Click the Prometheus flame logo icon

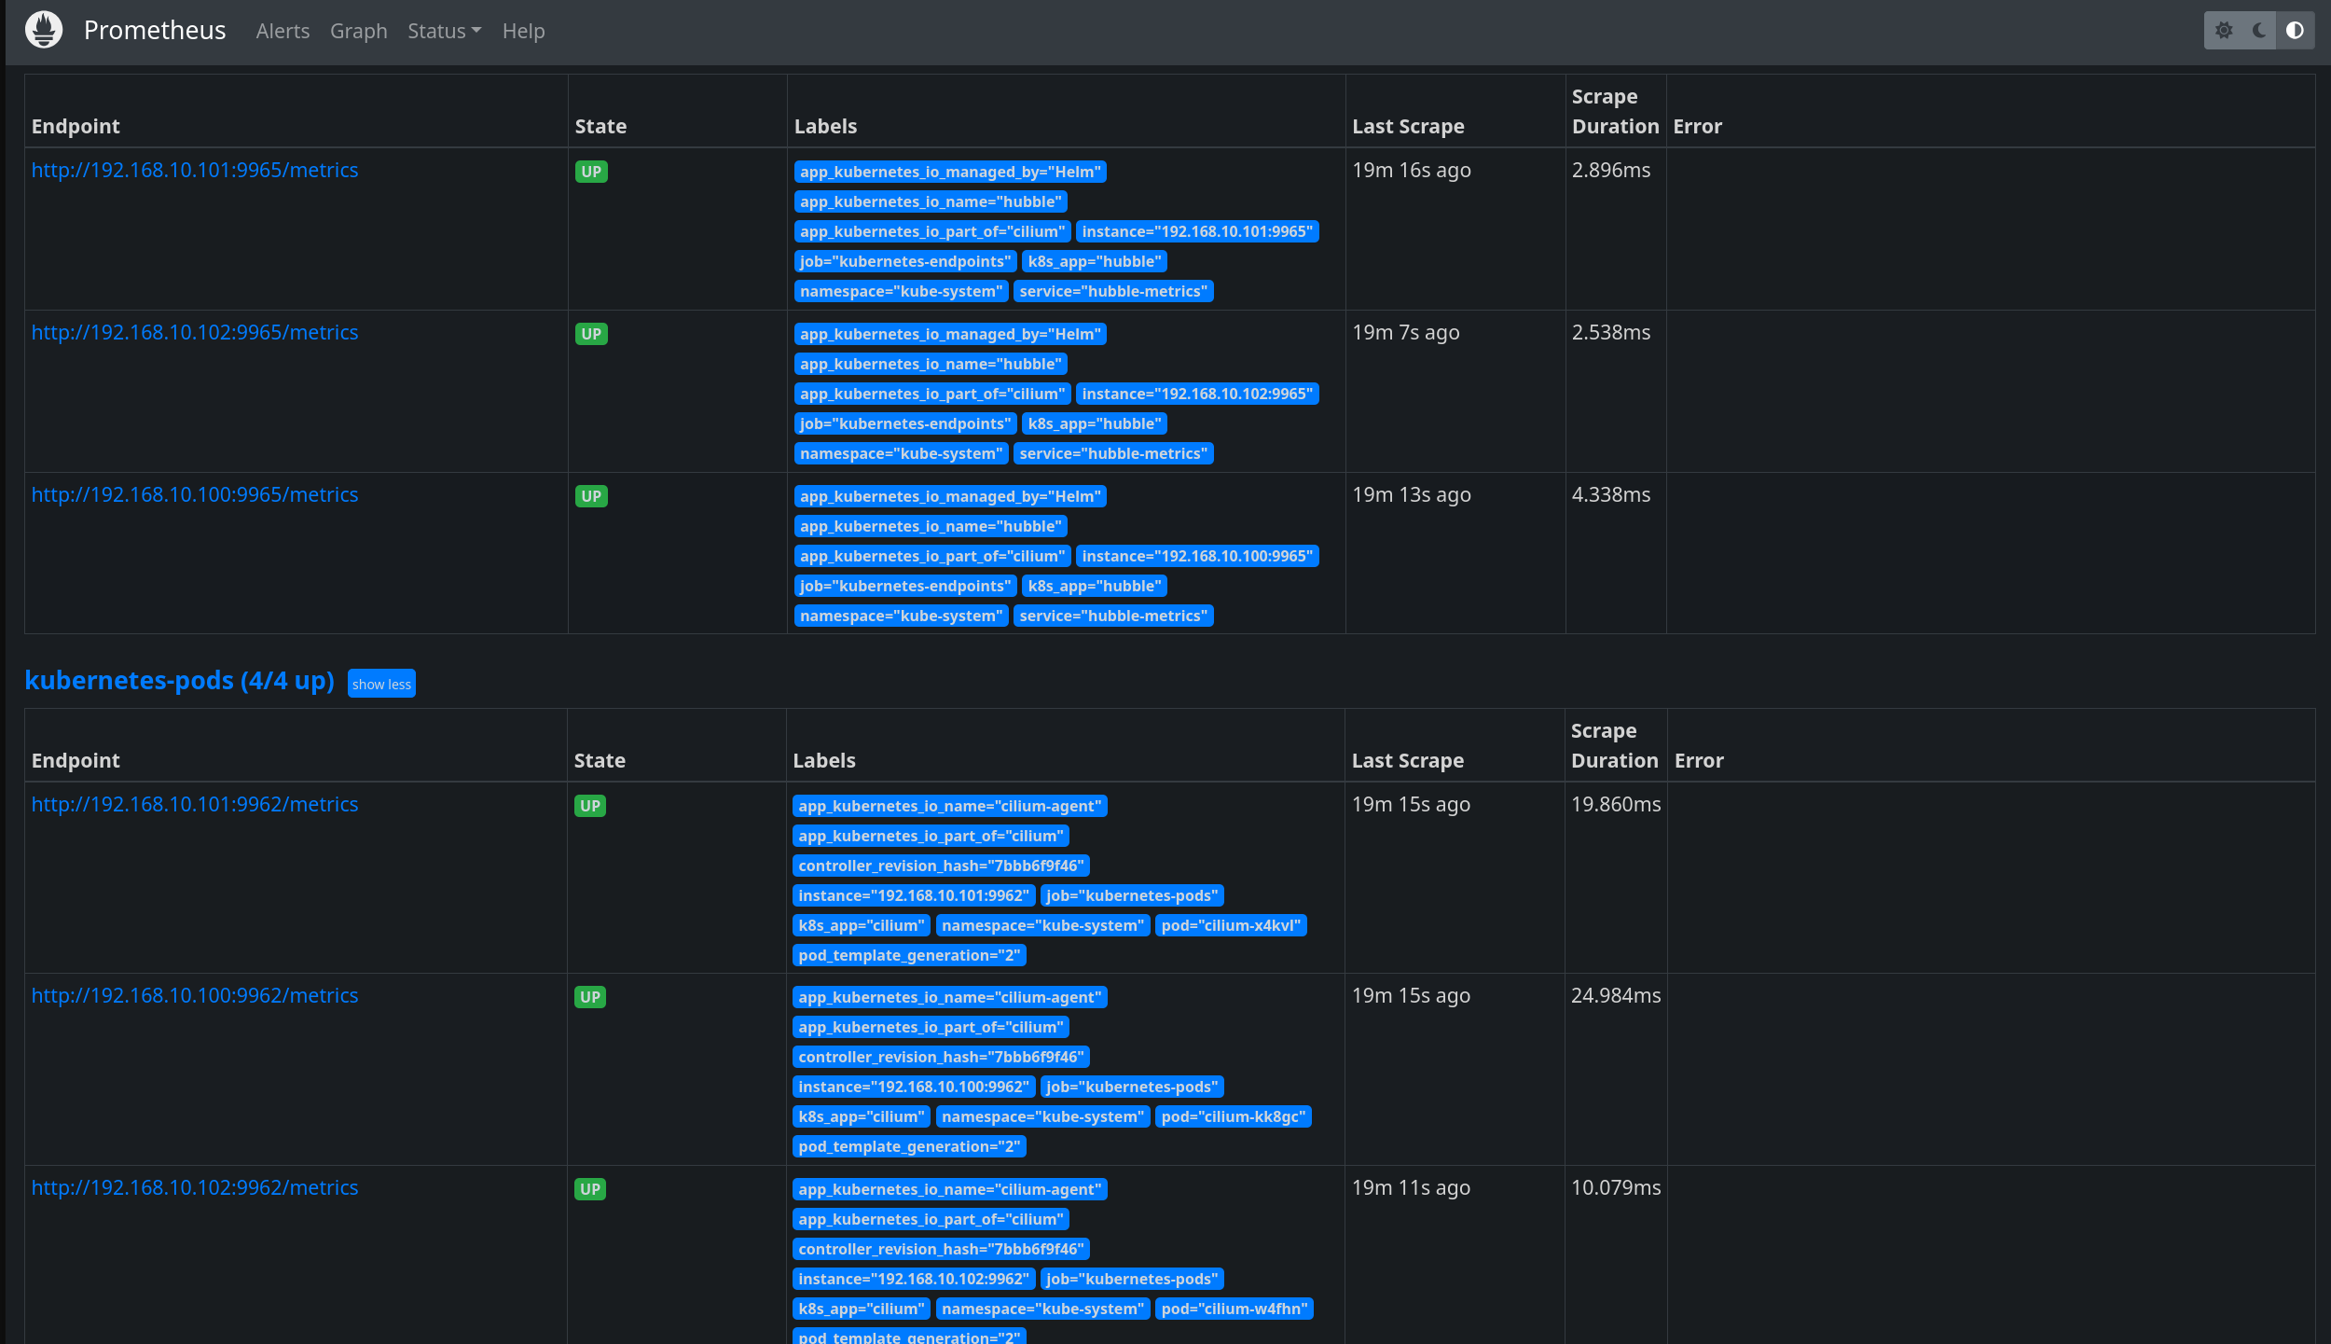(x=44, y=30)
